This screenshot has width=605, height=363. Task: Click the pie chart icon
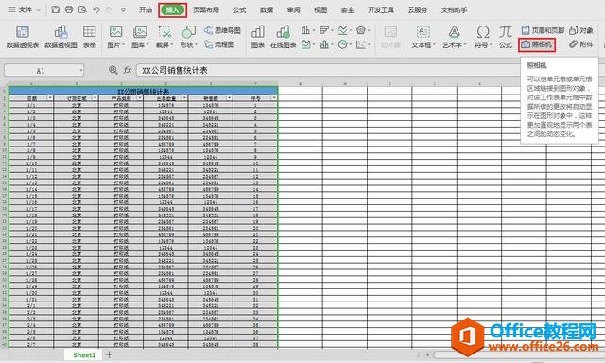[342, 44]
